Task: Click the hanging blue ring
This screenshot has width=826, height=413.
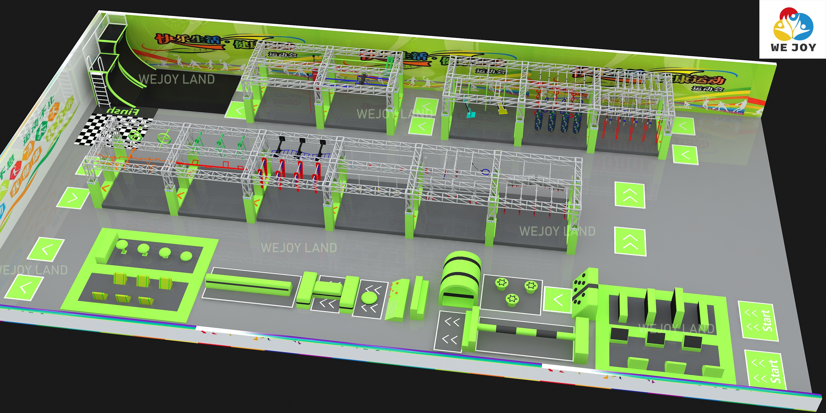Action: tap(485, 172)
